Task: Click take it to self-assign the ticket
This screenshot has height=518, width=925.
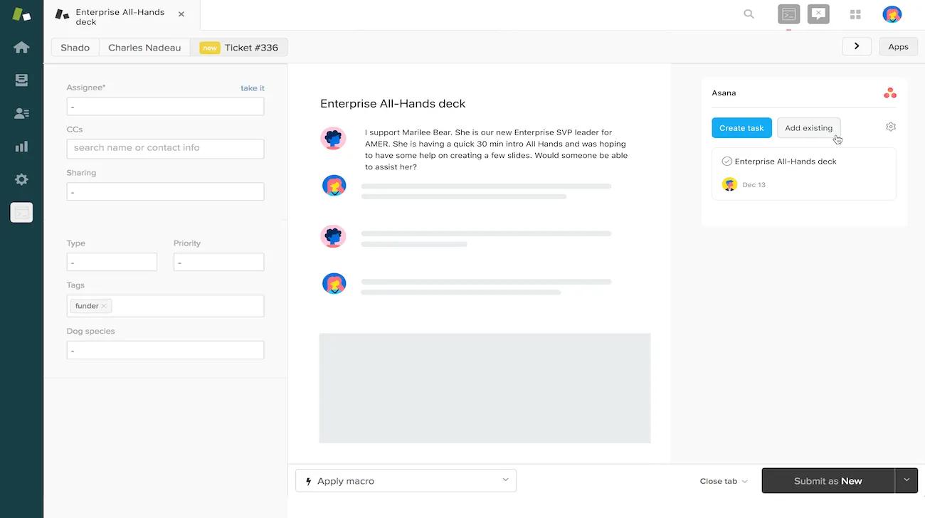Action: click(x=253, y=88)
